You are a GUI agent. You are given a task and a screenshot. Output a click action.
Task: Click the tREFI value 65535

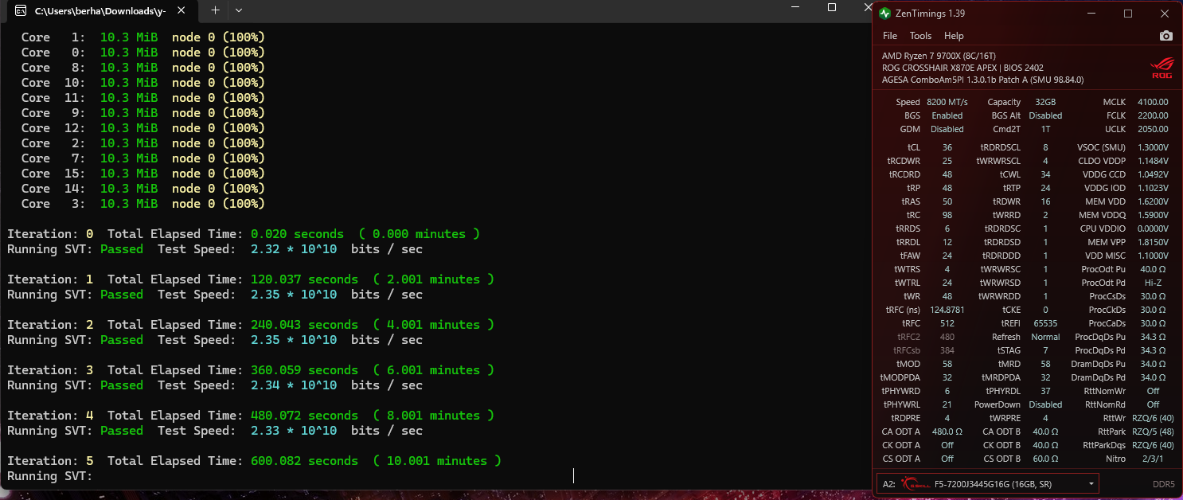[x=1045, y=323]
